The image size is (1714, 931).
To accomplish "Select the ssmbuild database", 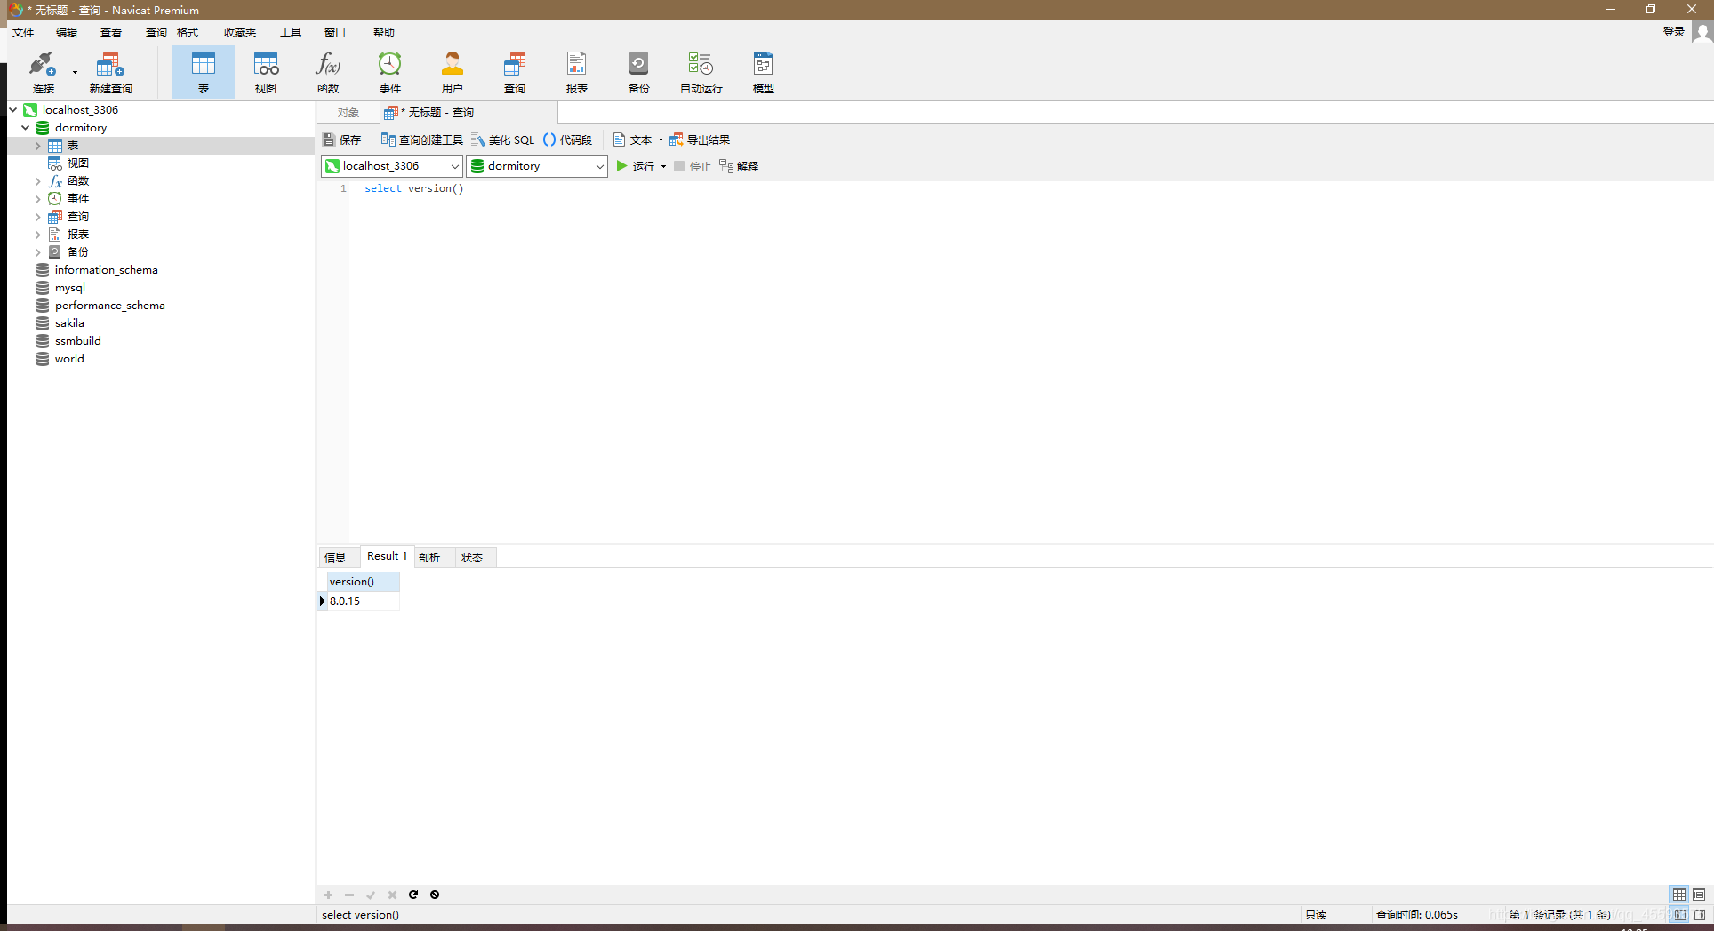I will (78, 340).
